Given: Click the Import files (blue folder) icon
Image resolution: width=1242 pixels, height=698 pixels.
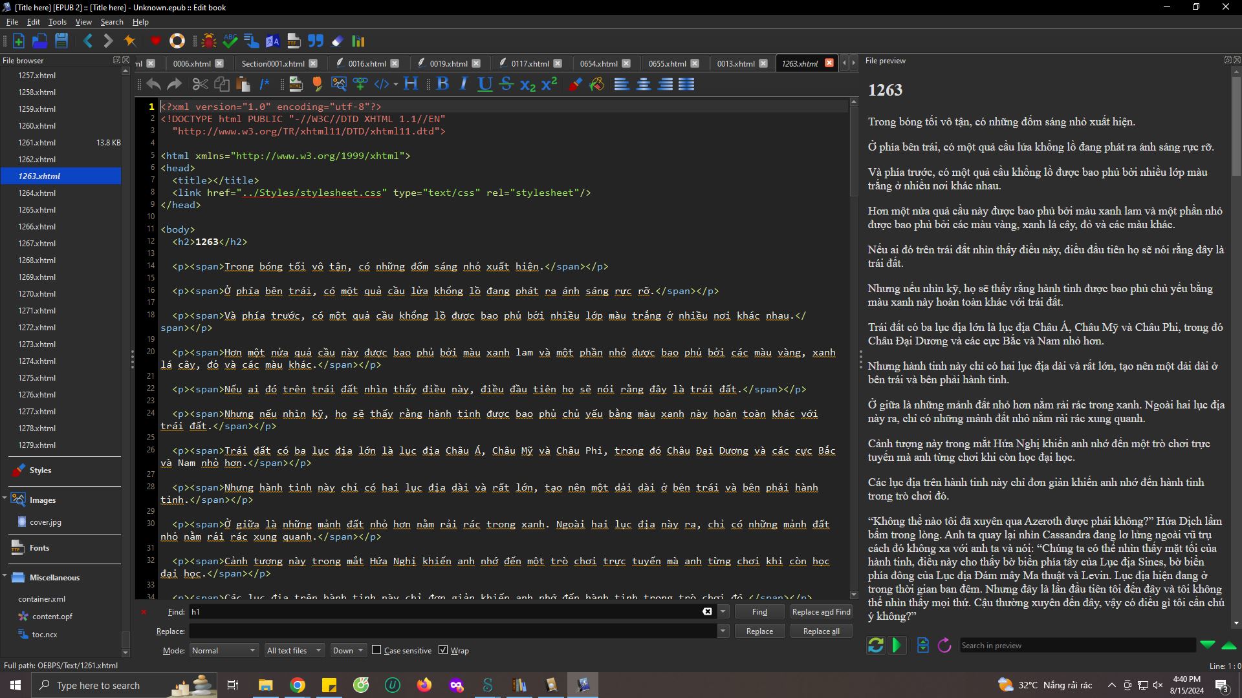Looking at the screenshot, I should pos(39,41).
